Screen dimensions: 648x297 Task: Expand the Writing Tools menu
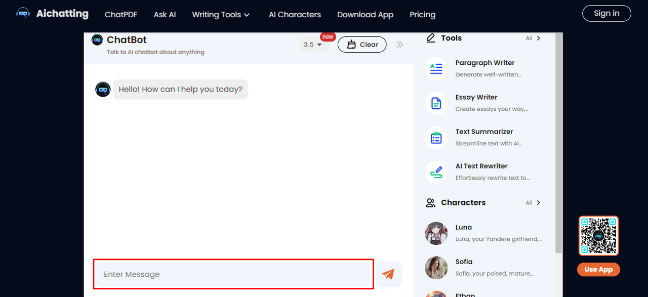pyautogui.click(x=221, y=15)
